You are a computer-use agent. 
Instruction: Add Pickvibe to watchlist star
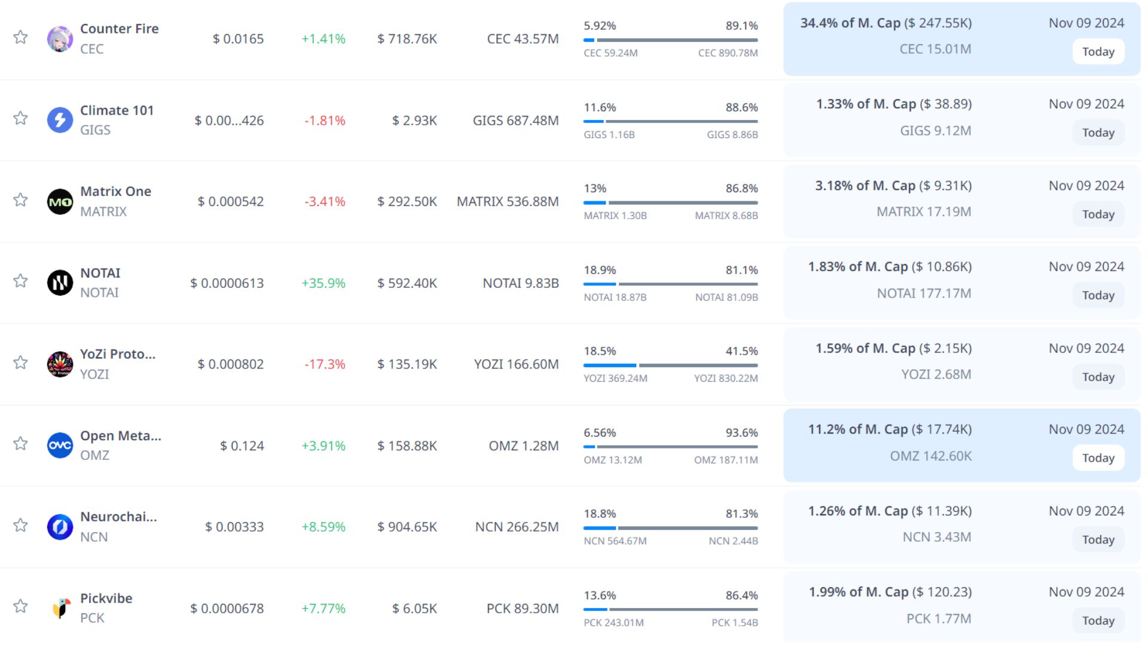pyautogui.click(x=20, y=606)
